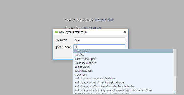
Task: Click the pi icon in the completion popup
Action: (175, 92)
